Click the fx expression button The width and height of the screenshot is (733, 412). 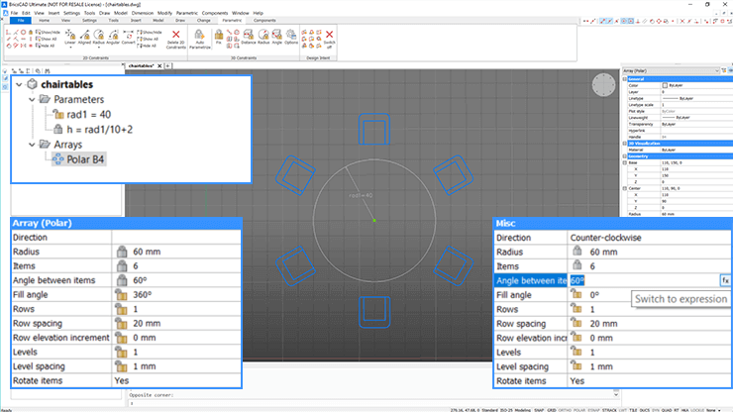point(725,281)
